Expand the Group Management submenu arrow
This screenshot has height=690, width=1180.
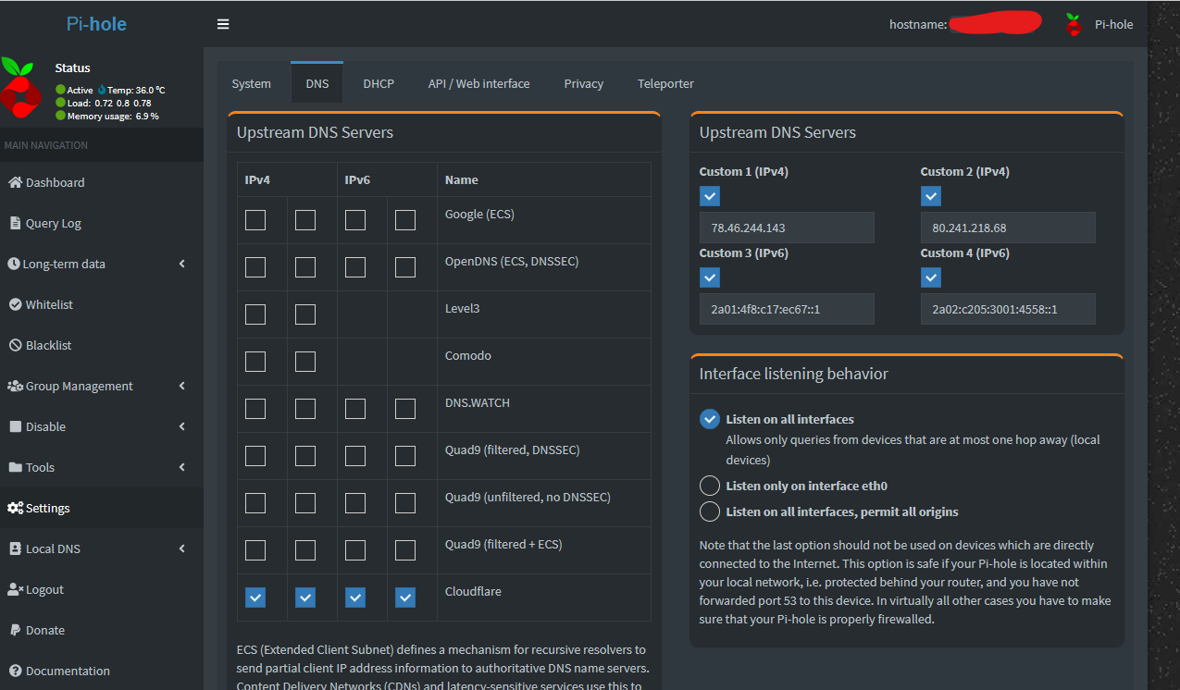[182, 386]
